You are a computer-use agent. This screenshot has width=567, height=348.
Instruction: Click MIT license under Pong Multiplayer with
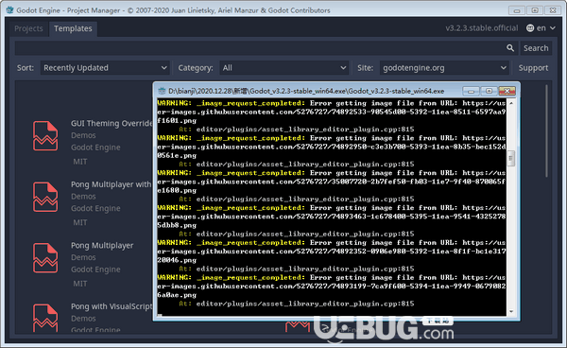[x=80, y=222]
